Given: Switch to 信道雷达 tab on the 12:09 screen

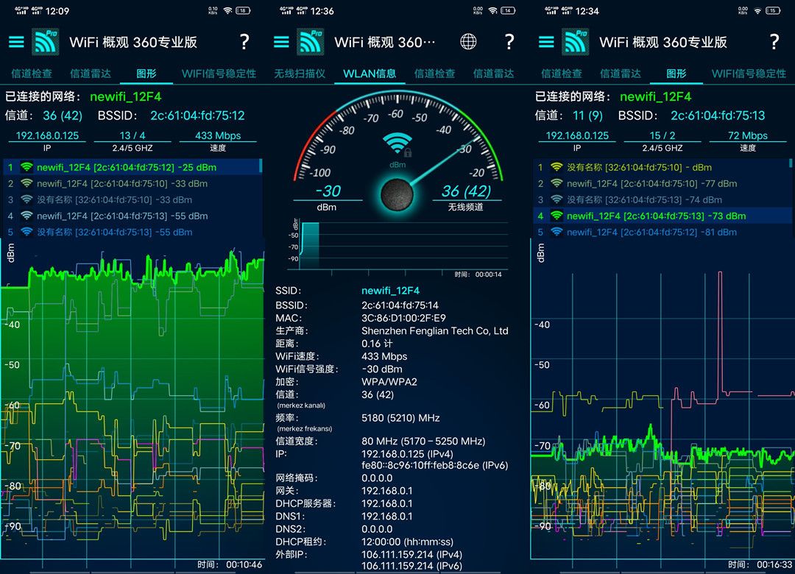Looking at the screenshot, I should tap(91, 74).
